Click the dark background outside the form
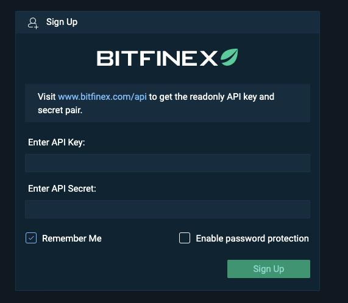Viewport: 348px width, 303px height. coord(334,151)
